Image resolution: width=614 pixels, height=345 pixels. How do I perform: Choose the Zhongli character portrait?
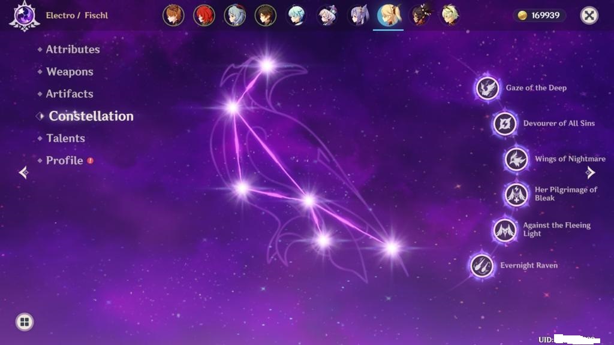(266, 16)
